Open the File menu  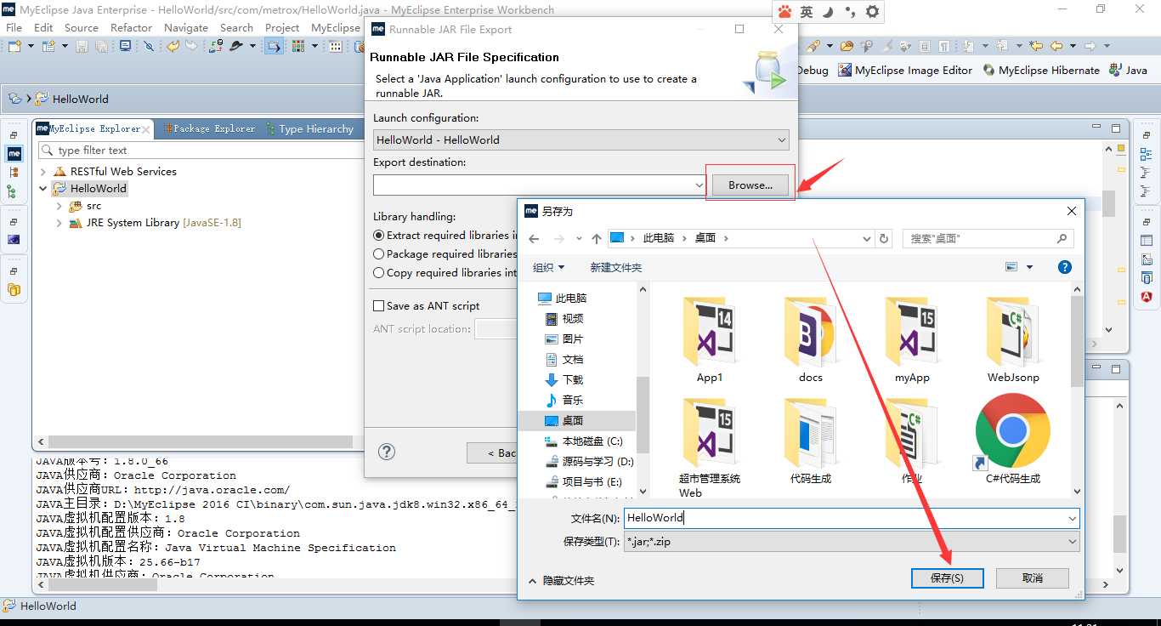14,27
